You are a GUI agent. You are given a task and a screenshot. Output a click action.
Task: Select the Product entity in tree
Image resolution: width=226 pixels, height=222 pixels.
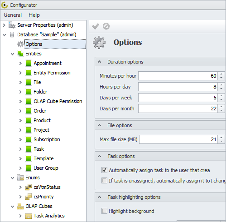click(x=42, y=120)
